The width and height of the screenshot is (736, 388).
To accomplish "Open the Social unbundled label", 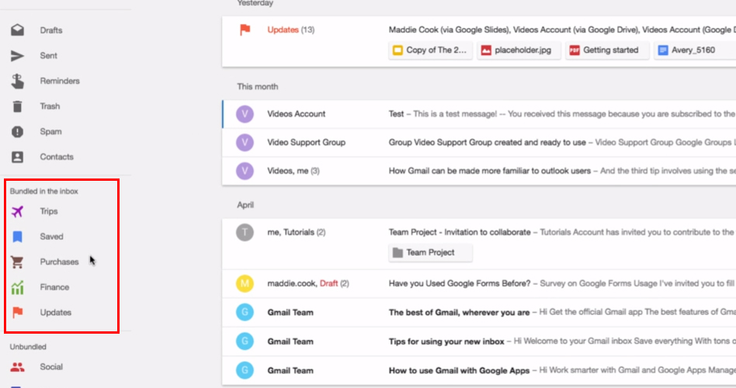I will (51, 367).
